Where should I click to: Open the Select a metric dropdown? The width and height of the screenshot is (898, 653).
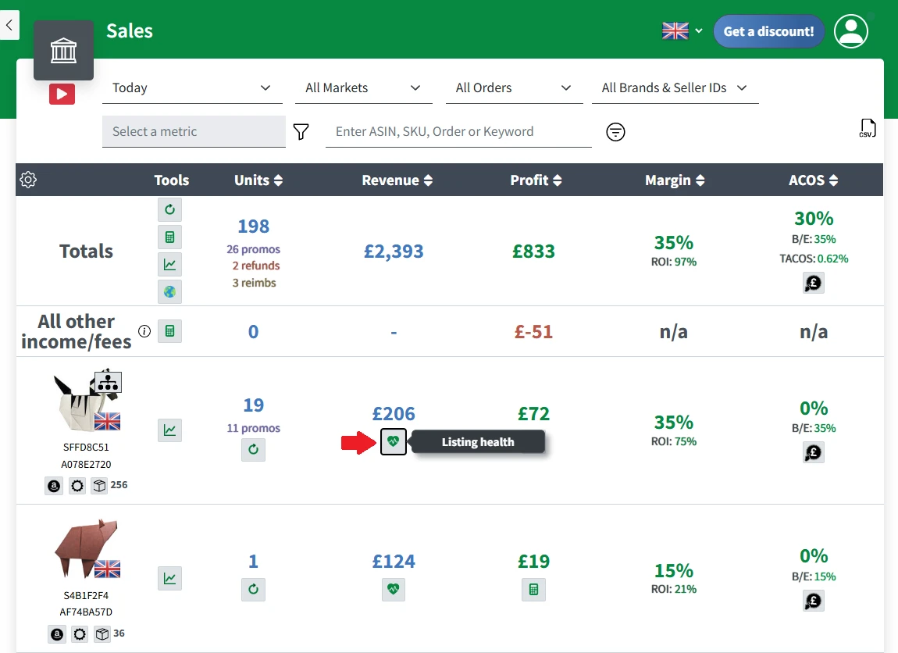click(194, 132)
